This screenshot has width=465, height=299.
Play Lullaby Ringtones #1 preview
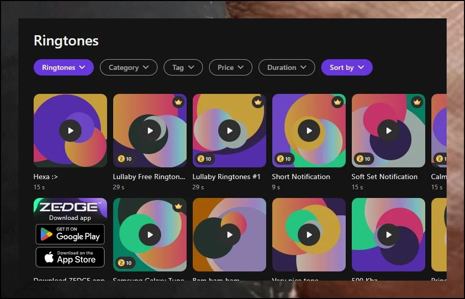[229, 131]
